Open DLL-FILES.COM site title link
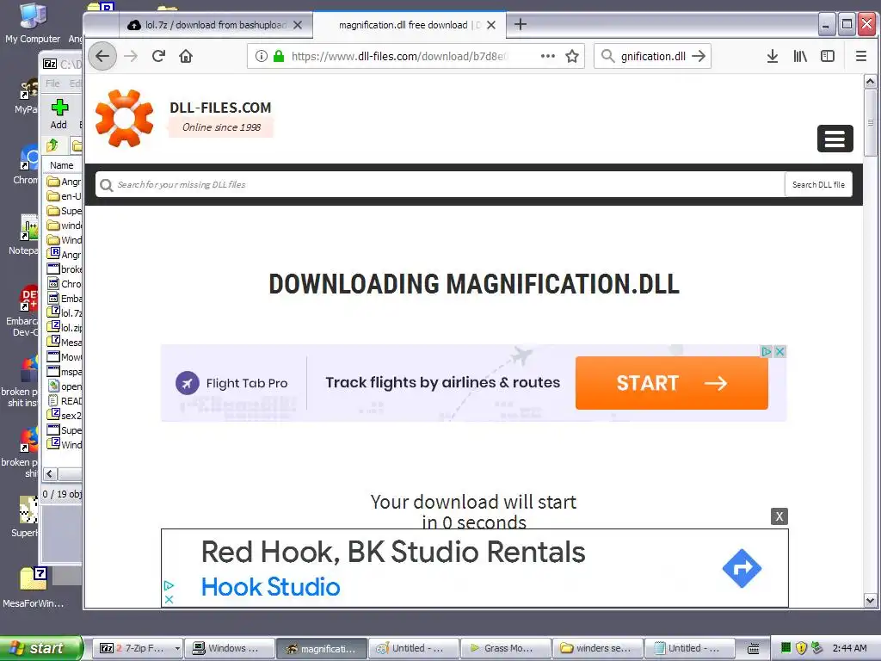The height and width of the screenshot is (661, 881). point(220,108)
